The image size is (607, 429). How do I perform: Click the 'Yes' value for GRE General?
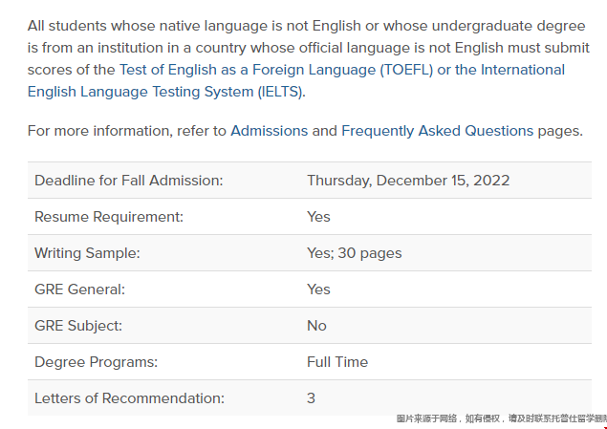pyautogui.click(x=318, y=290)
